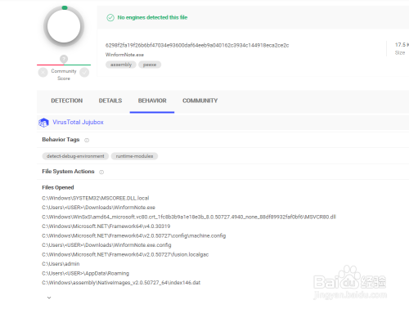The width and height of the screenshot is (409, 309).
Task: Click the file SHA-256 hash text
Action: click(197, 45)
